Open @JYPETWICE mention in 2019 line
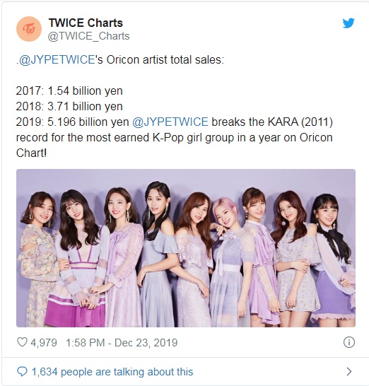Screen dimensions: 369x386 coord(170,122)
